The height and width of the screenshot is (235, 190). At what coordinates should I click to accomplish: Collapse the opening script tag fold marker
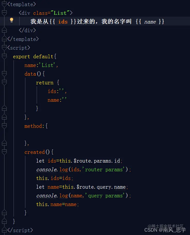[4, 48]
